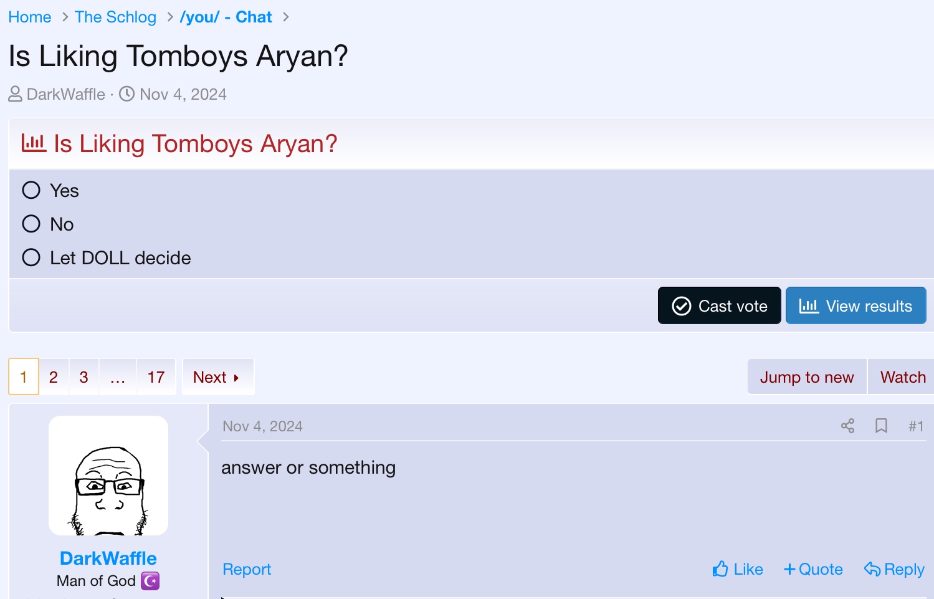Click the share icon on post #1
Viewport: 934px width, 599px height.
pyautogui.click(x=847, y=426)
